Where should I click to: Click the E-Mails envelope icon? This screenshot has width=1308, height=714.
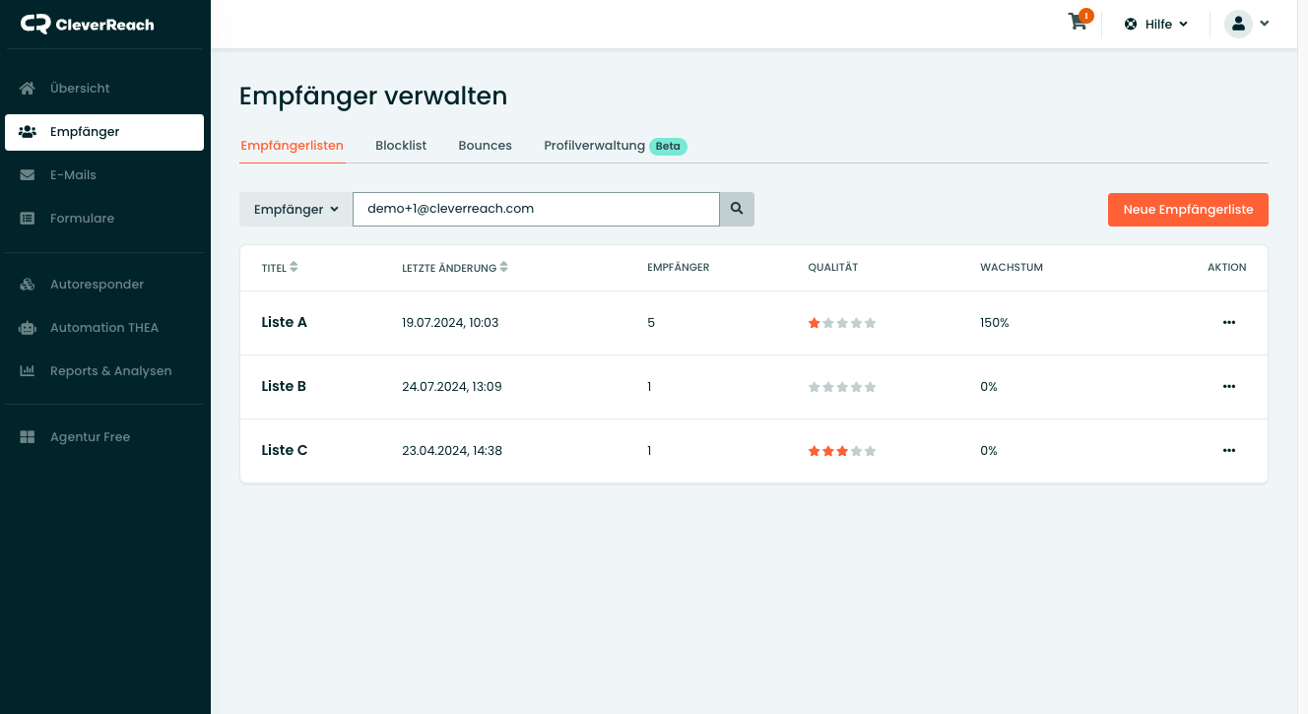tap(28, 174)
